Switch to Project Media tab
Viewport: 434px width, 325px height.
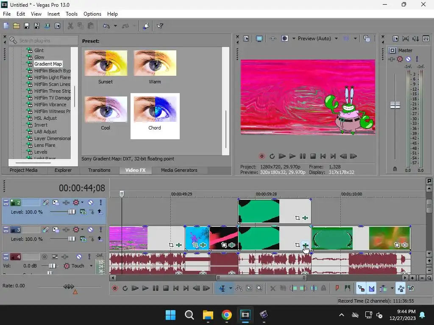click(24, 170)
